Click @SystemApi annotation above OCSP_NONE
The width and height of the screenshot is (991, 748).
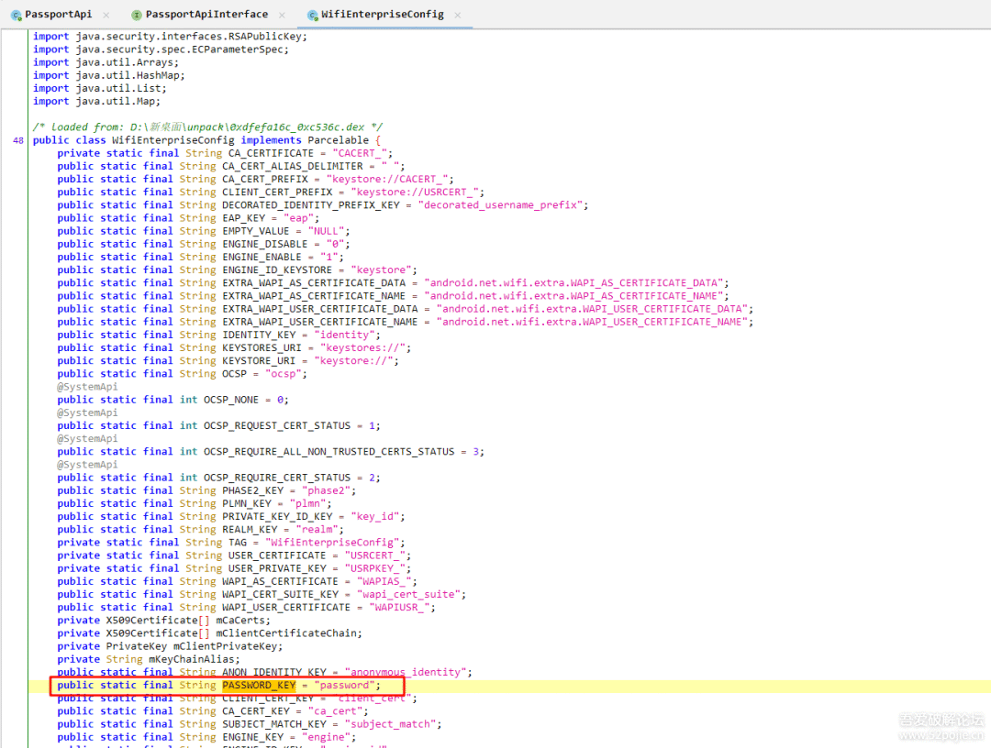87,386
